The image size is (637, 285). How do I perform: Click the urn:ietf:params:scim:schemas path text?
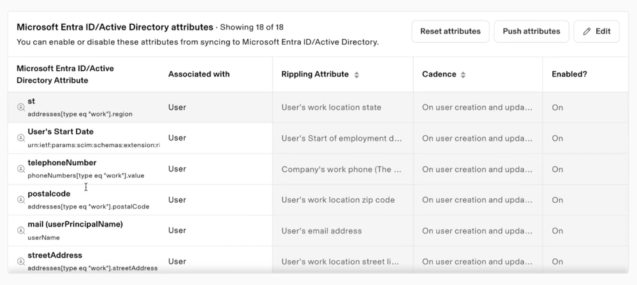(94, 145)
